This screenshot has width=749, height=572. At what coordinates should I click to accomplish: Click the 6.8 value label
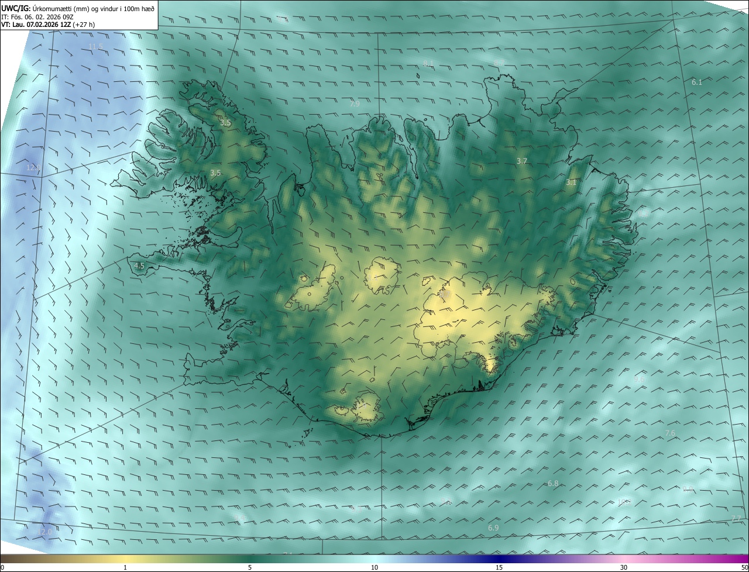[x=553, y=484]
